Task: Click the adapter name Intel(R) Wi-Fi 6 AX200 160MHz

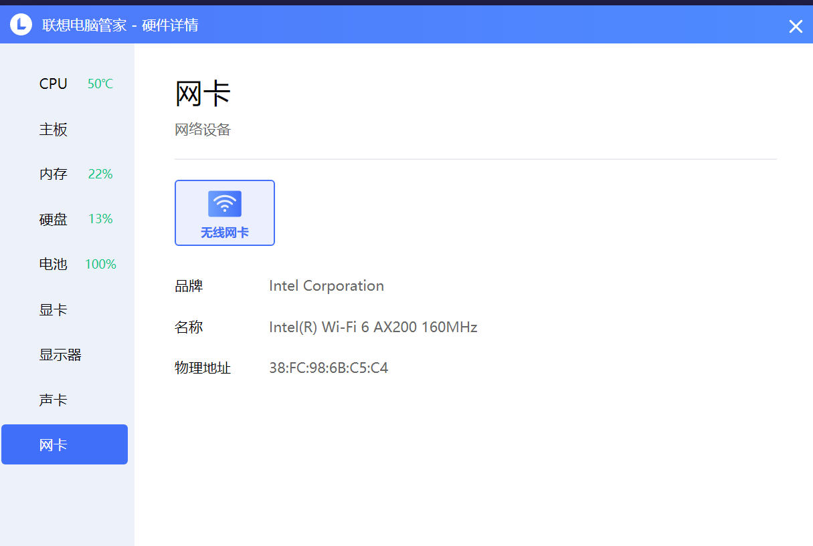Action: pyautogui.click(x=373, y=327)
